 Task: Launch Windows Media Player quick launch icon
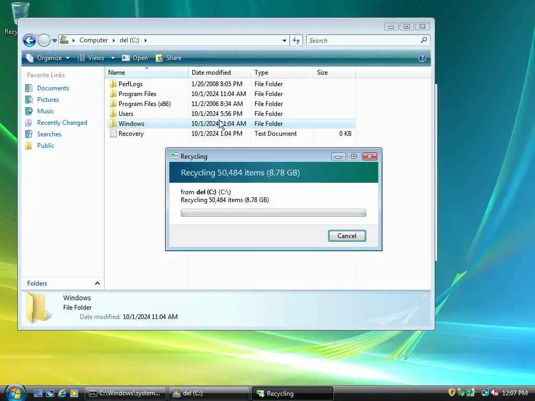[x=74, y=394]
